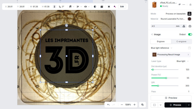Click the outline frame toolbar icon

pyautogui.click(x=109, y=7)
